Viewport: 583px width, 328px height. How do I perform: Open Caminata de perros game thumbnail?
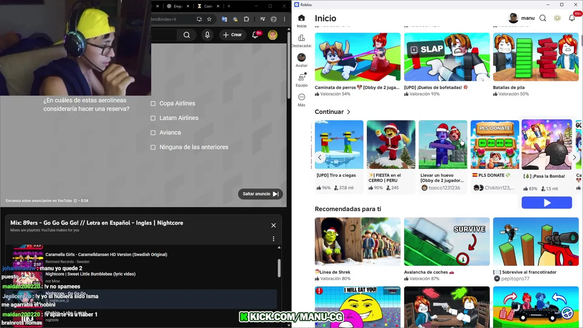(x=358, y=57)
